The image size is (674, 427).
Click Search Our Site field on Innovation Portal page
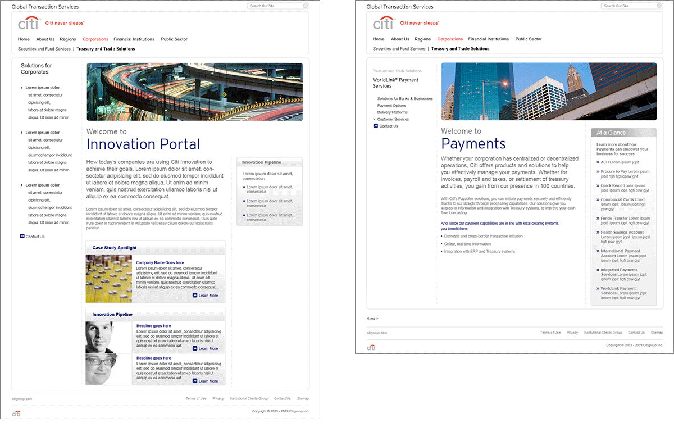278,6
